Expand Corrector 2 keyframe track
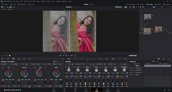Viewport: 172px width, 92px height. 135,70
